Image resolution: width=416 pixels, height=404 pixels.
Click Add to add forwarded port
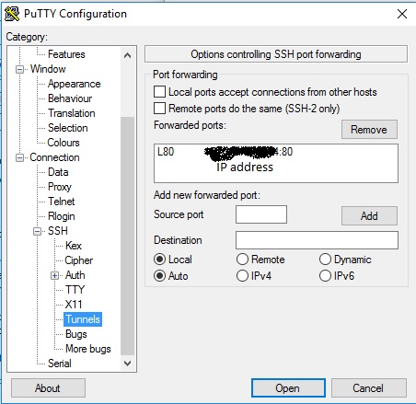click(x=369, y=216)
